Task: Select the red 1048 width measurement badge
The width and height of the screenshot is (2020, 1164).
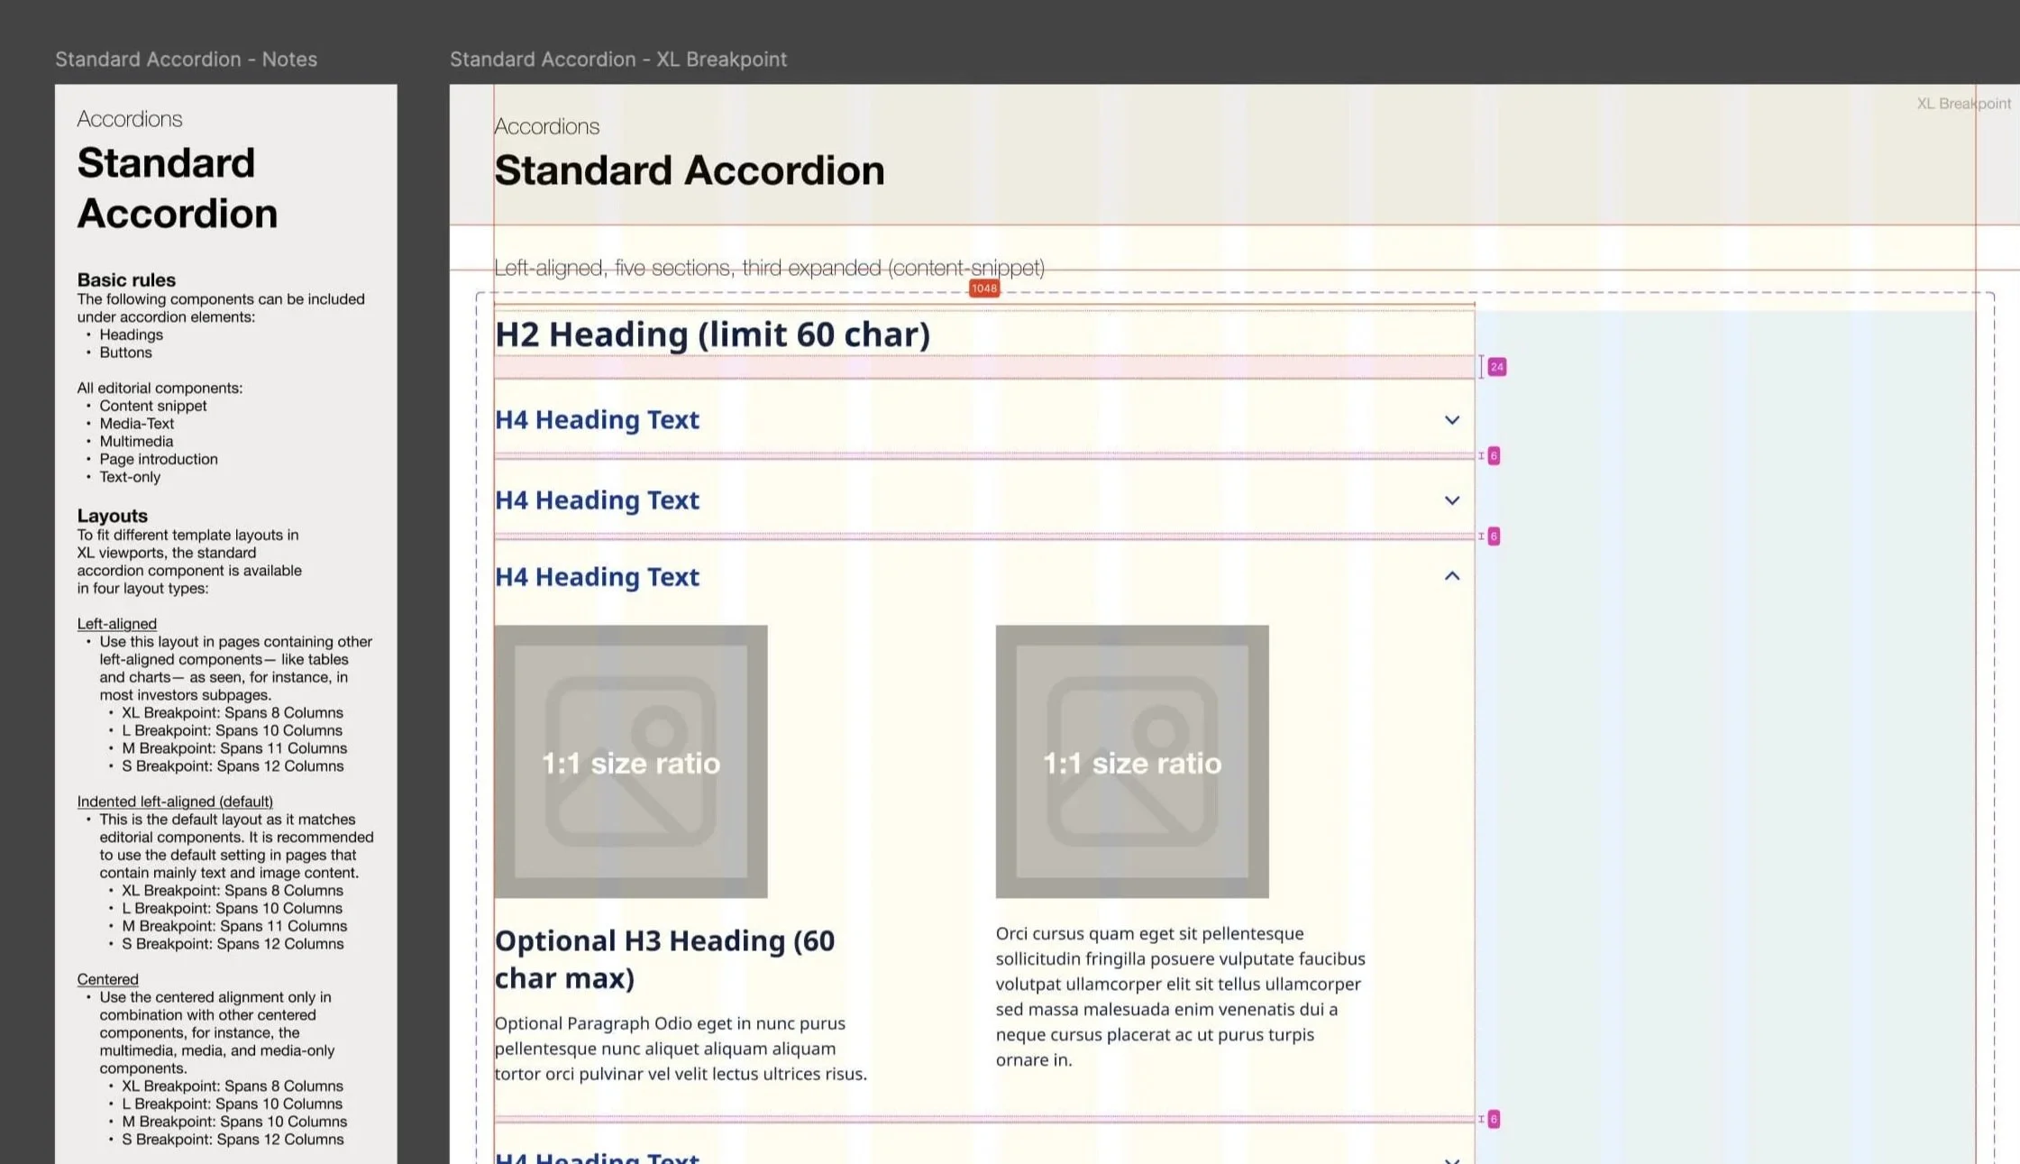Action: [x=983, y=289]
